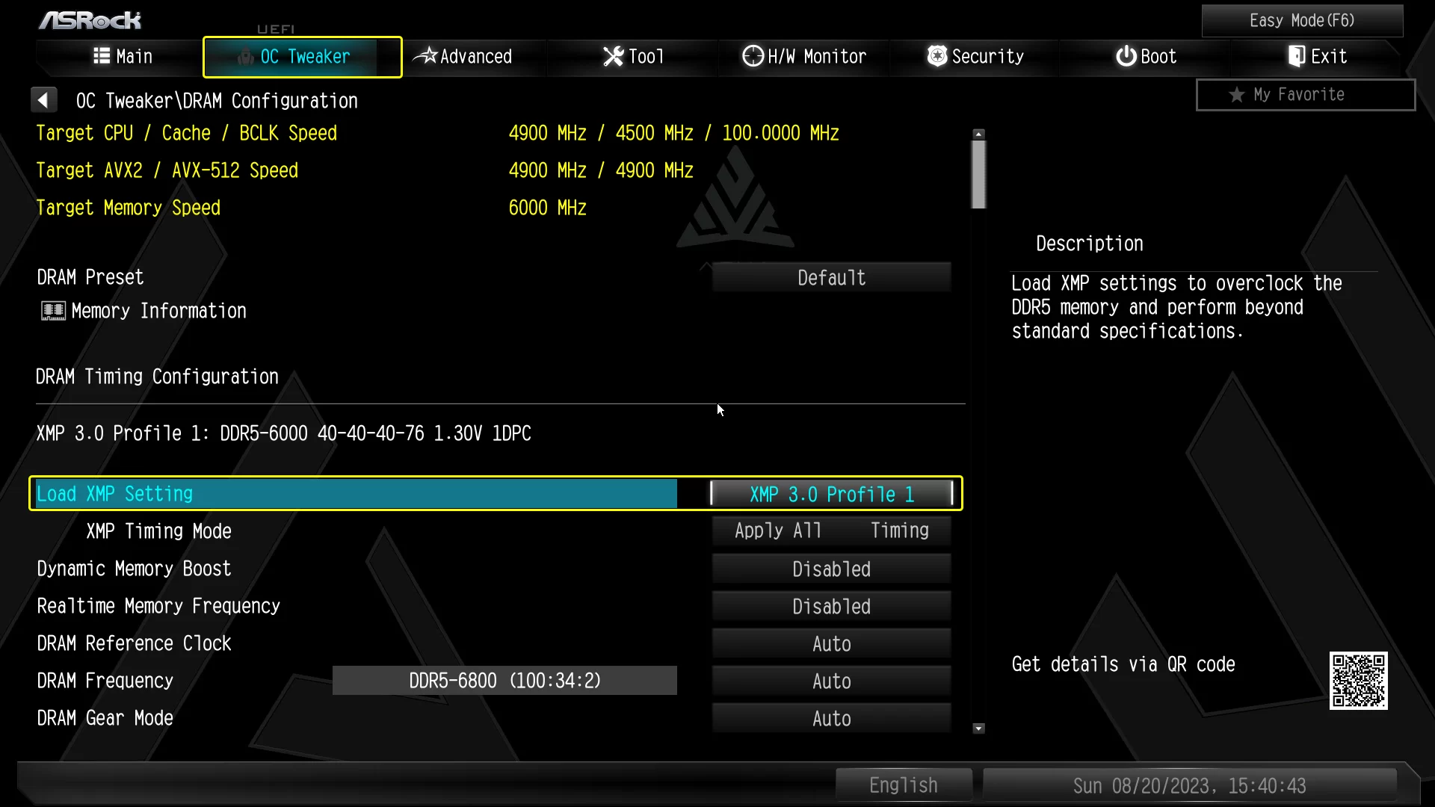Viewport: 1435px width, 807px height.
Task: Toggle Realtime Memory Frequency Disabled value
Action: [x=831, y=607]
